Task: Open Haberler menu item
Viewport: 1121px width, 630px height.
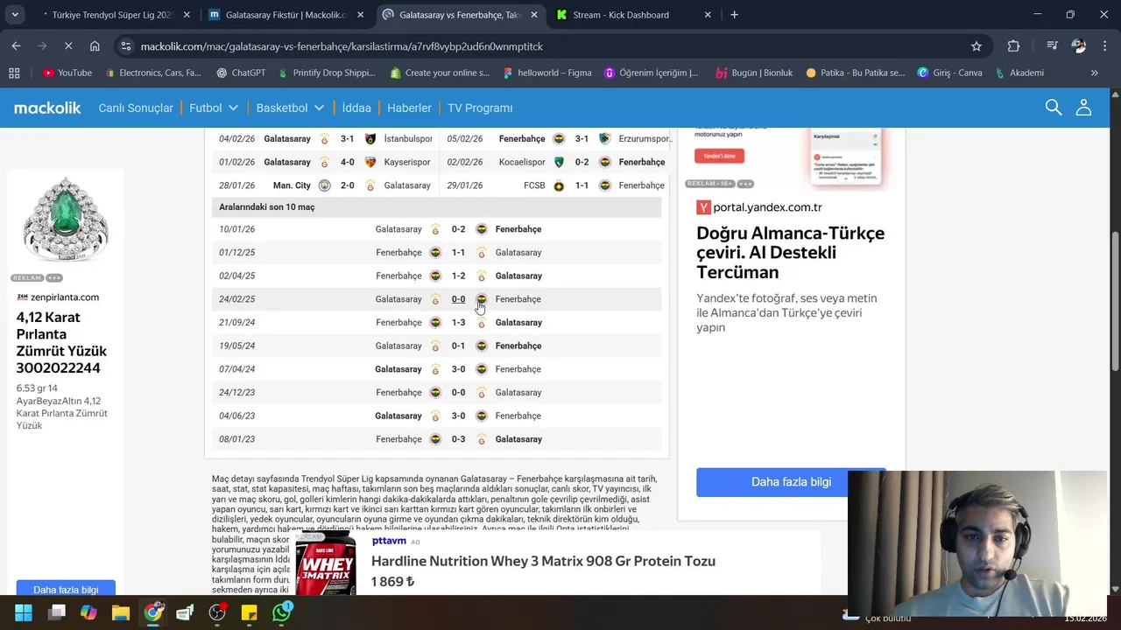Action: click(x=409, y=108)
